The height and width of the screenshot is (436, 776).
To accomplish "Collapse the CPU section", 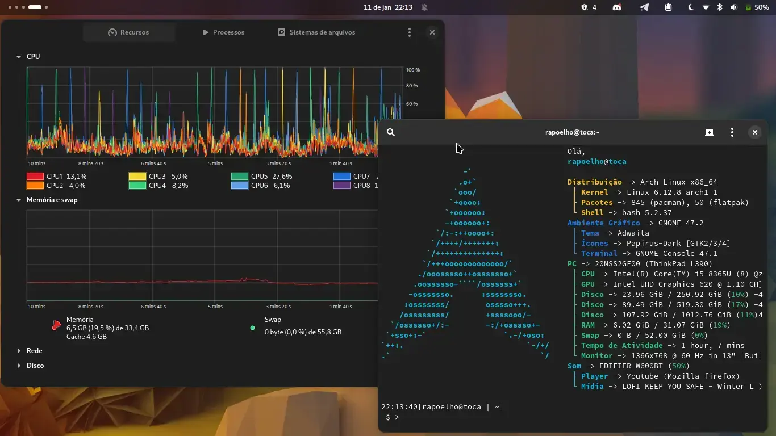I will tap(19, 57).
